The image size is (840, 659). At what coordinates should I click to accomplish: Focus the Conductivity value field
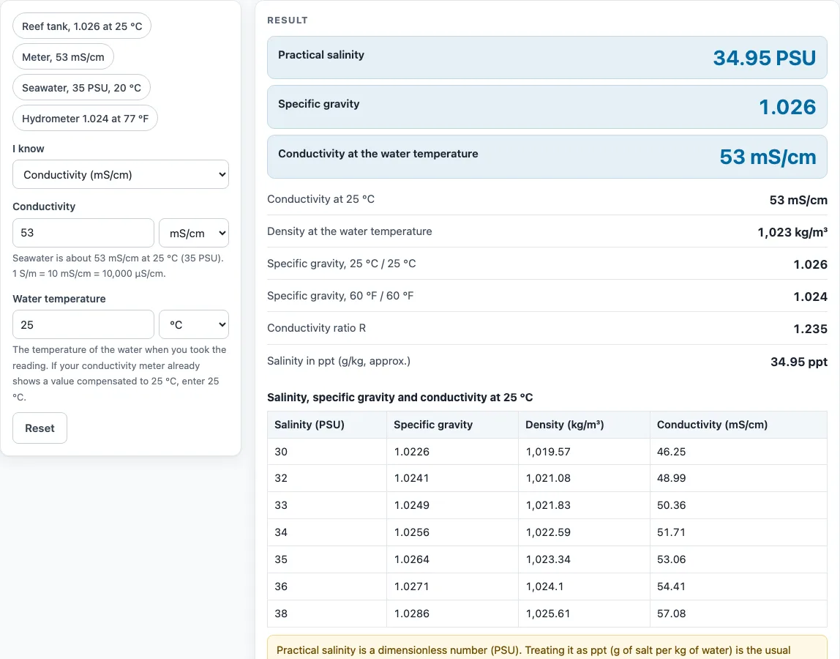click(83, 233)
